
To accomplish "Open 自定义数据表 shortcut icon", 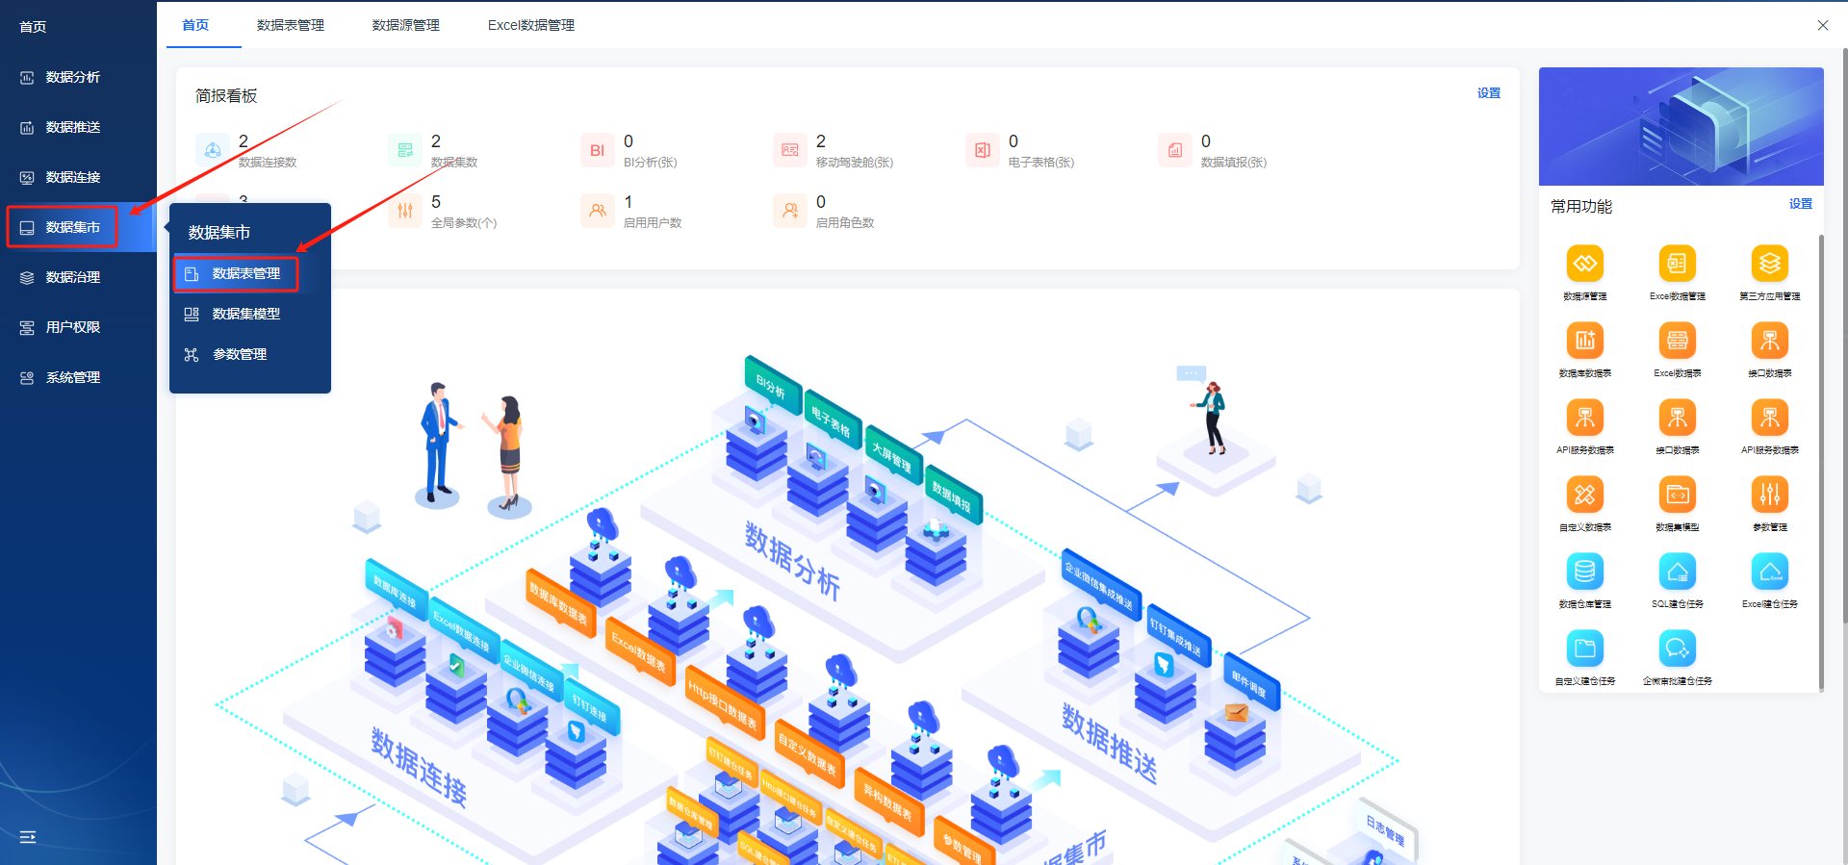I will 1584,495.
